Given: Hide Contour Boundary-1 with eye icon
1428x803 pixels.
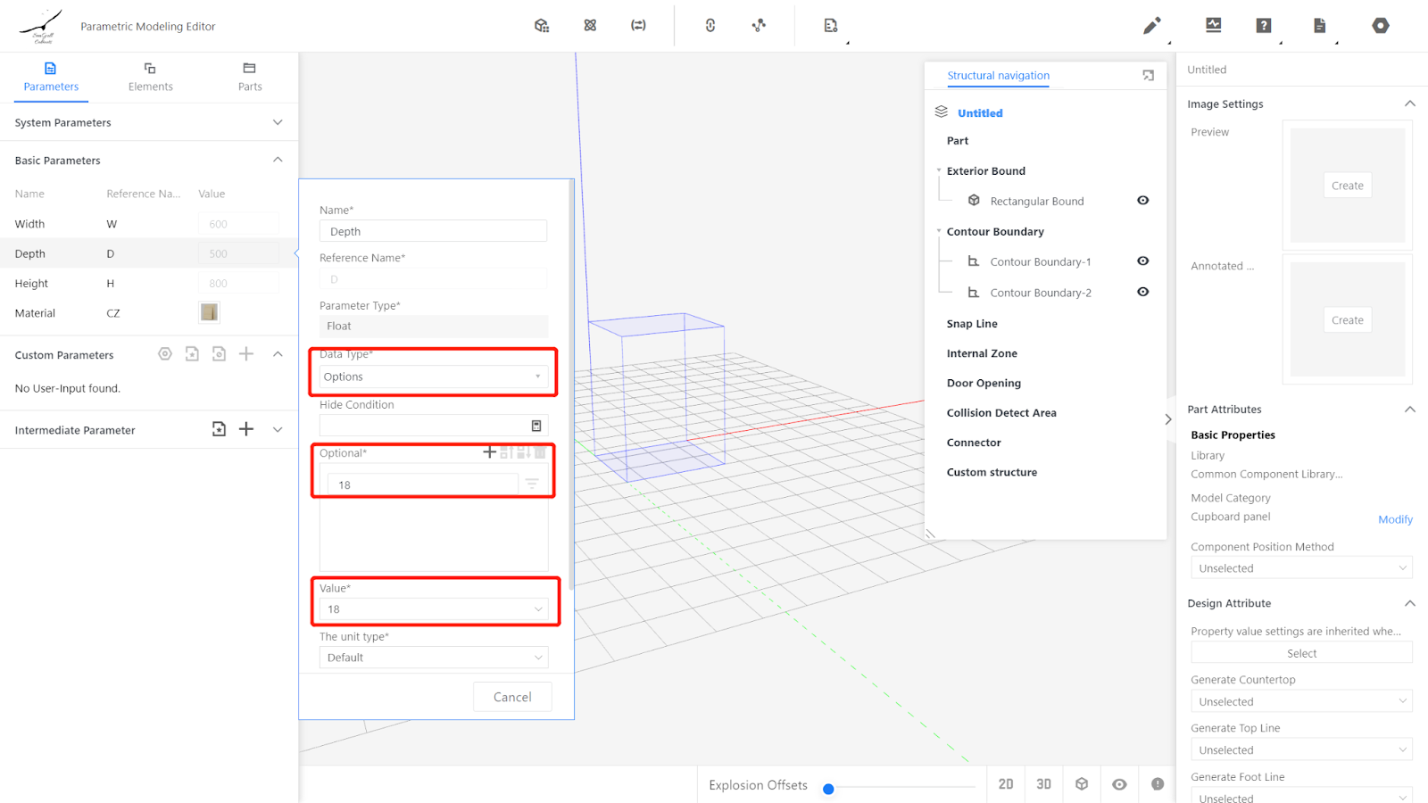Looking at the screenshot, I should point(1142,261).
